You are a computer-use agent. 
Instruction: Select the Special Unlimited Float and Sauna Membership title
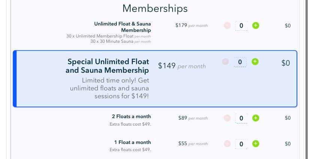coord(107,66)
